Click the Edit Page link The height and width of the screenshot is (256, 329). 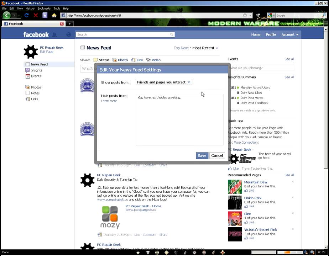47,52
